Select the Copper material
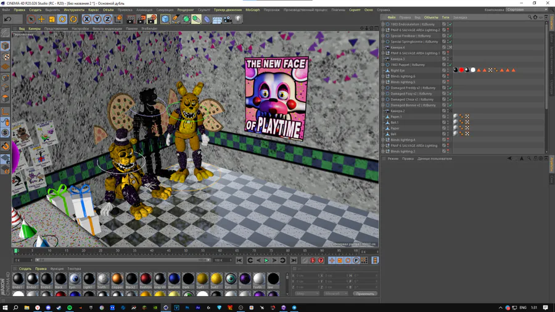The image size is (555, 312). click(x=117, y=281)
